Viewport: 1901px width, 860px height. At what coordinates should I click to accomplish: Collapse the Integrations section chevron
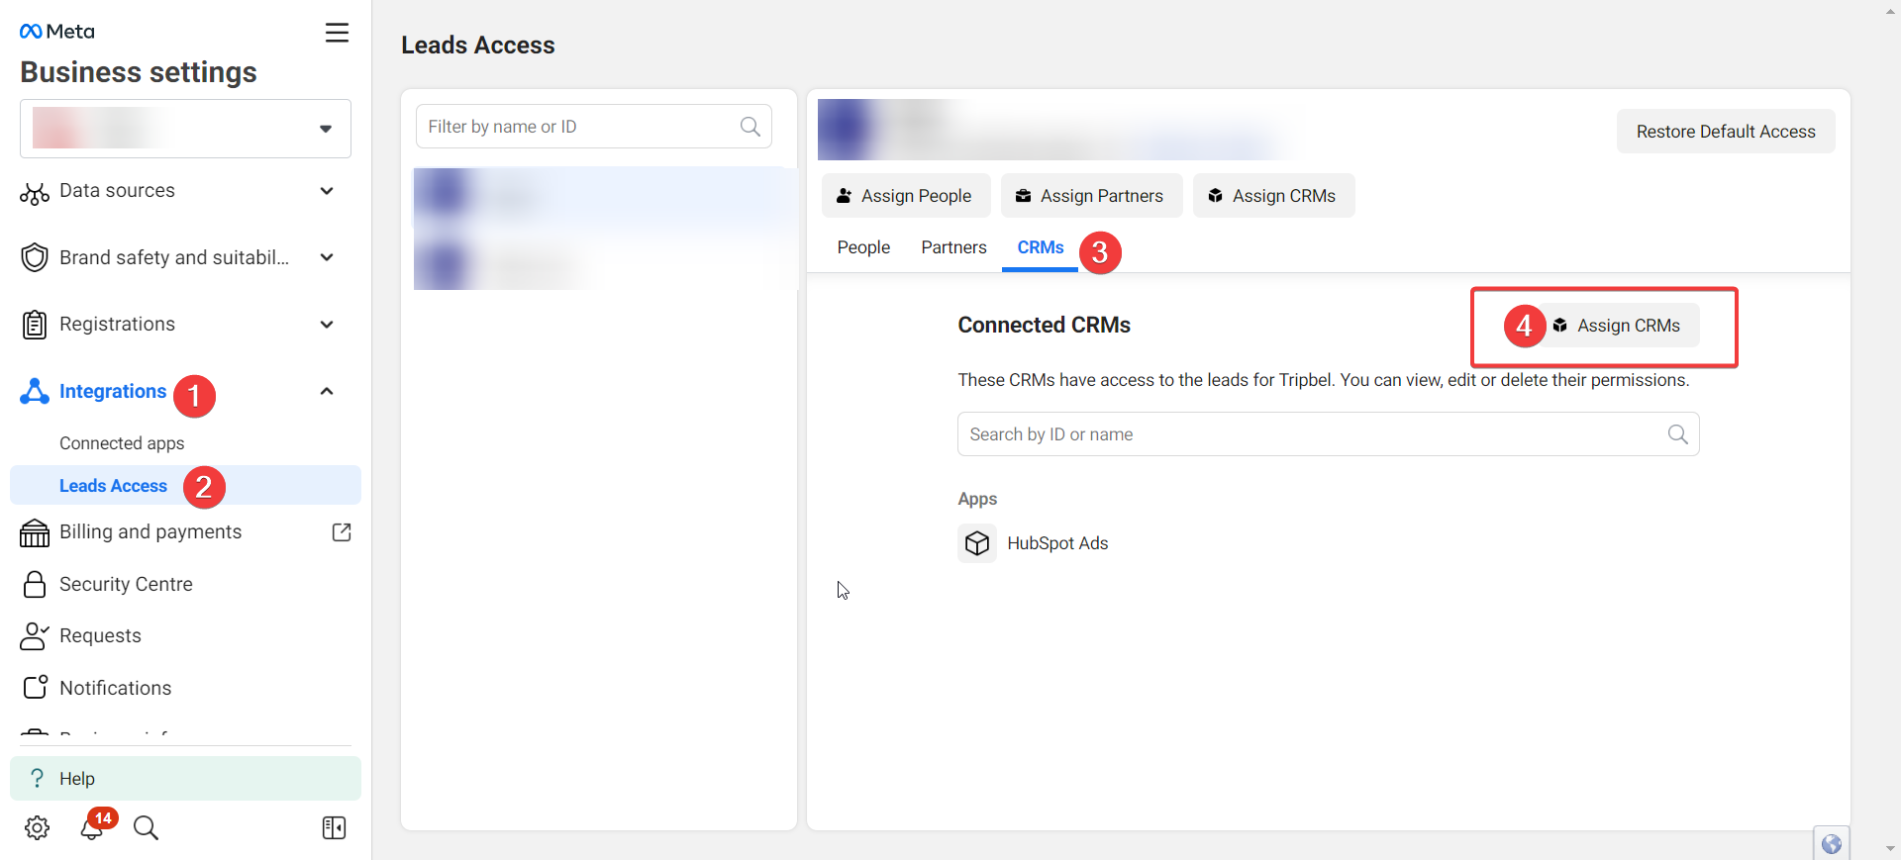(x=326, y=392)
